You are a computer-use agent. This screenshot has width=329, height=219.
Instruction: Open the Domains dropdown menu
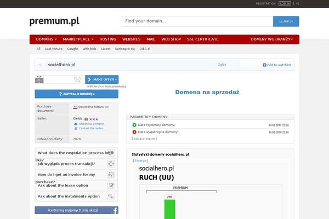(46, 39)
